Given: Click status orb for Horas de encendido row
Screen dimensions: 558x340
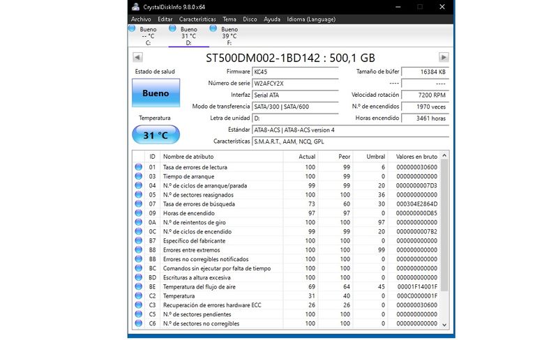Looking at the screenshot, I should (138, 213).
